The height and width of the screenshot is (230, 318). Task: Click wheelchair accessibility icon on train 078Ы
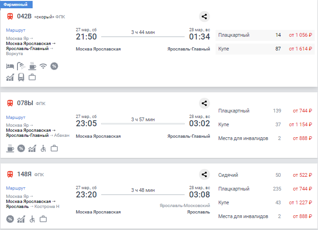point(43,148)
